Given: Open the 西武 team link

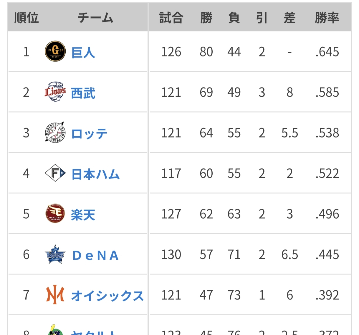Looking at the screenshot, I should tap(83, 93).
